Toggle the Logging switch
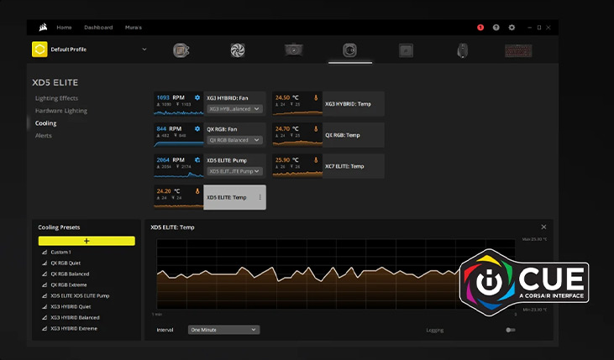Screen dimensions: 614x360 click(x=510, y=330)
